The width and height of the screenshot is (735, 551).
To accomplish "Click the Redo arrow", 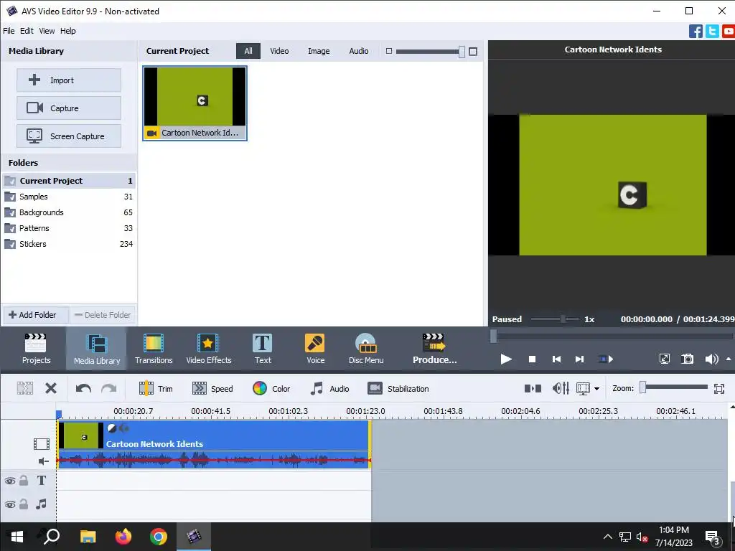I will coord(109,388).
